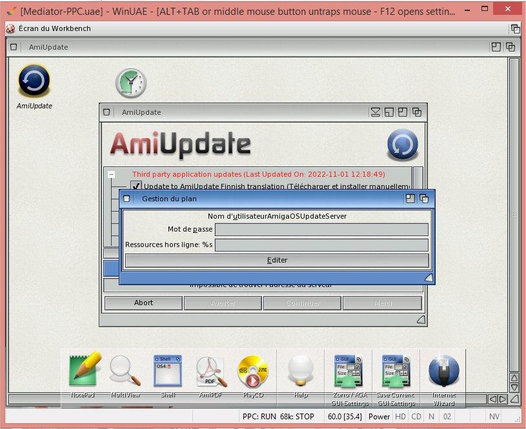Click the 60.0 [35.4] frame rate readout
This screenshot has width=526, height=429.
345,417
